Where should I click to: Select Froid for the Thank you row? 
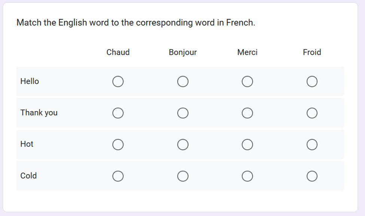[x=312, y=113]
